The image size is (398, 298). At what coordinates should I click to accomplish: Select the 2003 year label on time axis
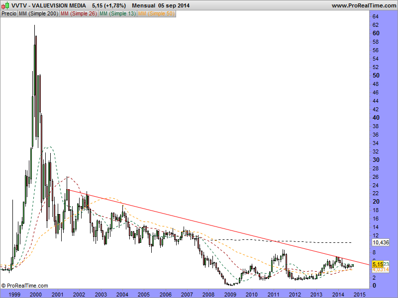[101, 295]
